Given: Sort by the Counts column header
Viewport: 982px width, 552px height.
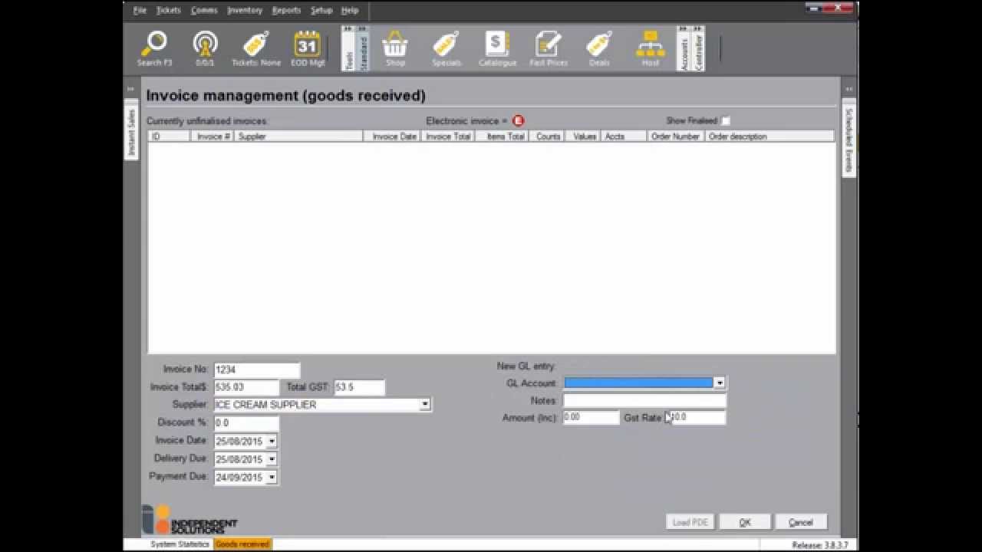Looking at the screenshot, I should pyautogui.click(x=547, y=136).
